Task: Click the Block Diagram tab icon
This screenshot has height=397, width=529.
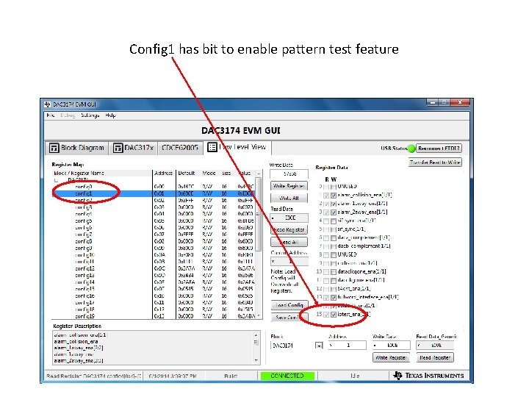Action: [x=54, y=148]
